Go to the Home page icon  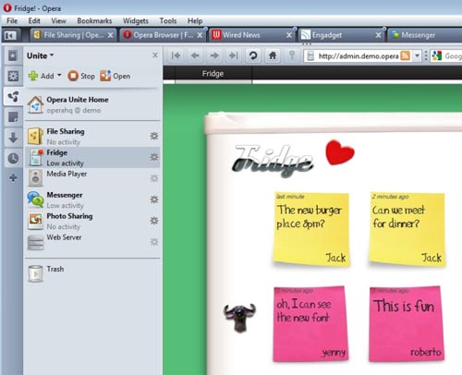273,55
